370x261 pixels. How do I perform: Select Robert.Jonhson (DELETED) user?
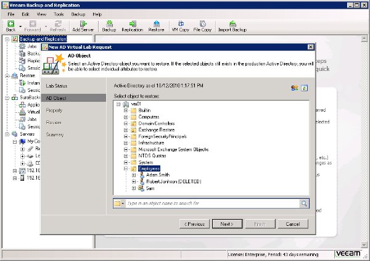pos(174,181)
